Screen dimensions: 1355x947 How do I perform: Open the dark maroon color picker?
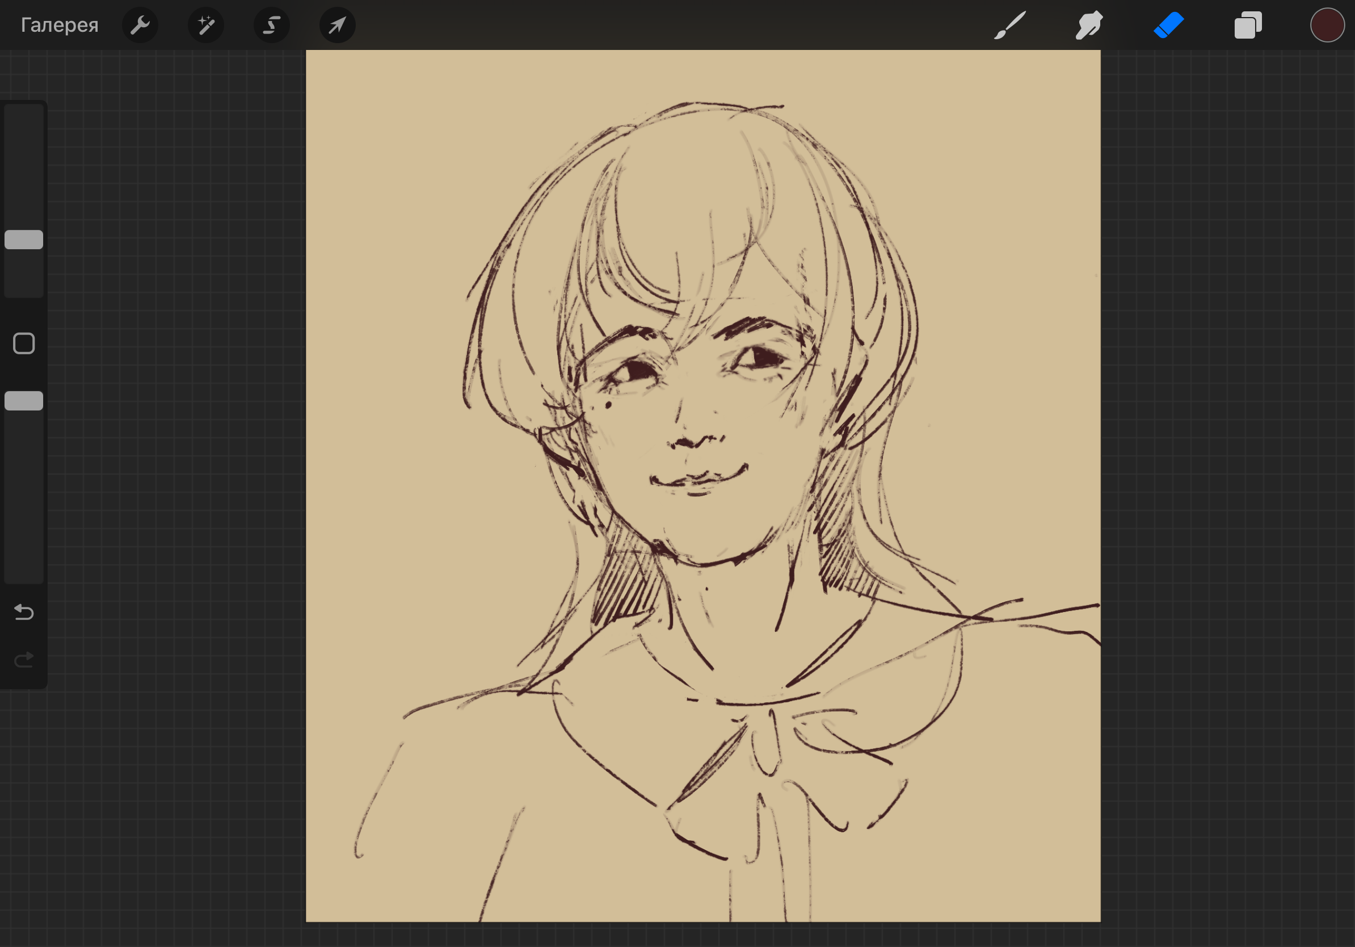pyautogui.click(x=1327, y=26)
